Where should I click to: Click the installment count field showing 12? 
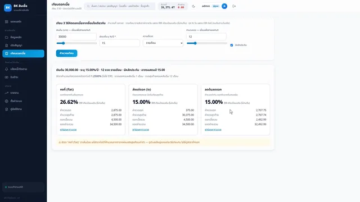pos(206,36)
